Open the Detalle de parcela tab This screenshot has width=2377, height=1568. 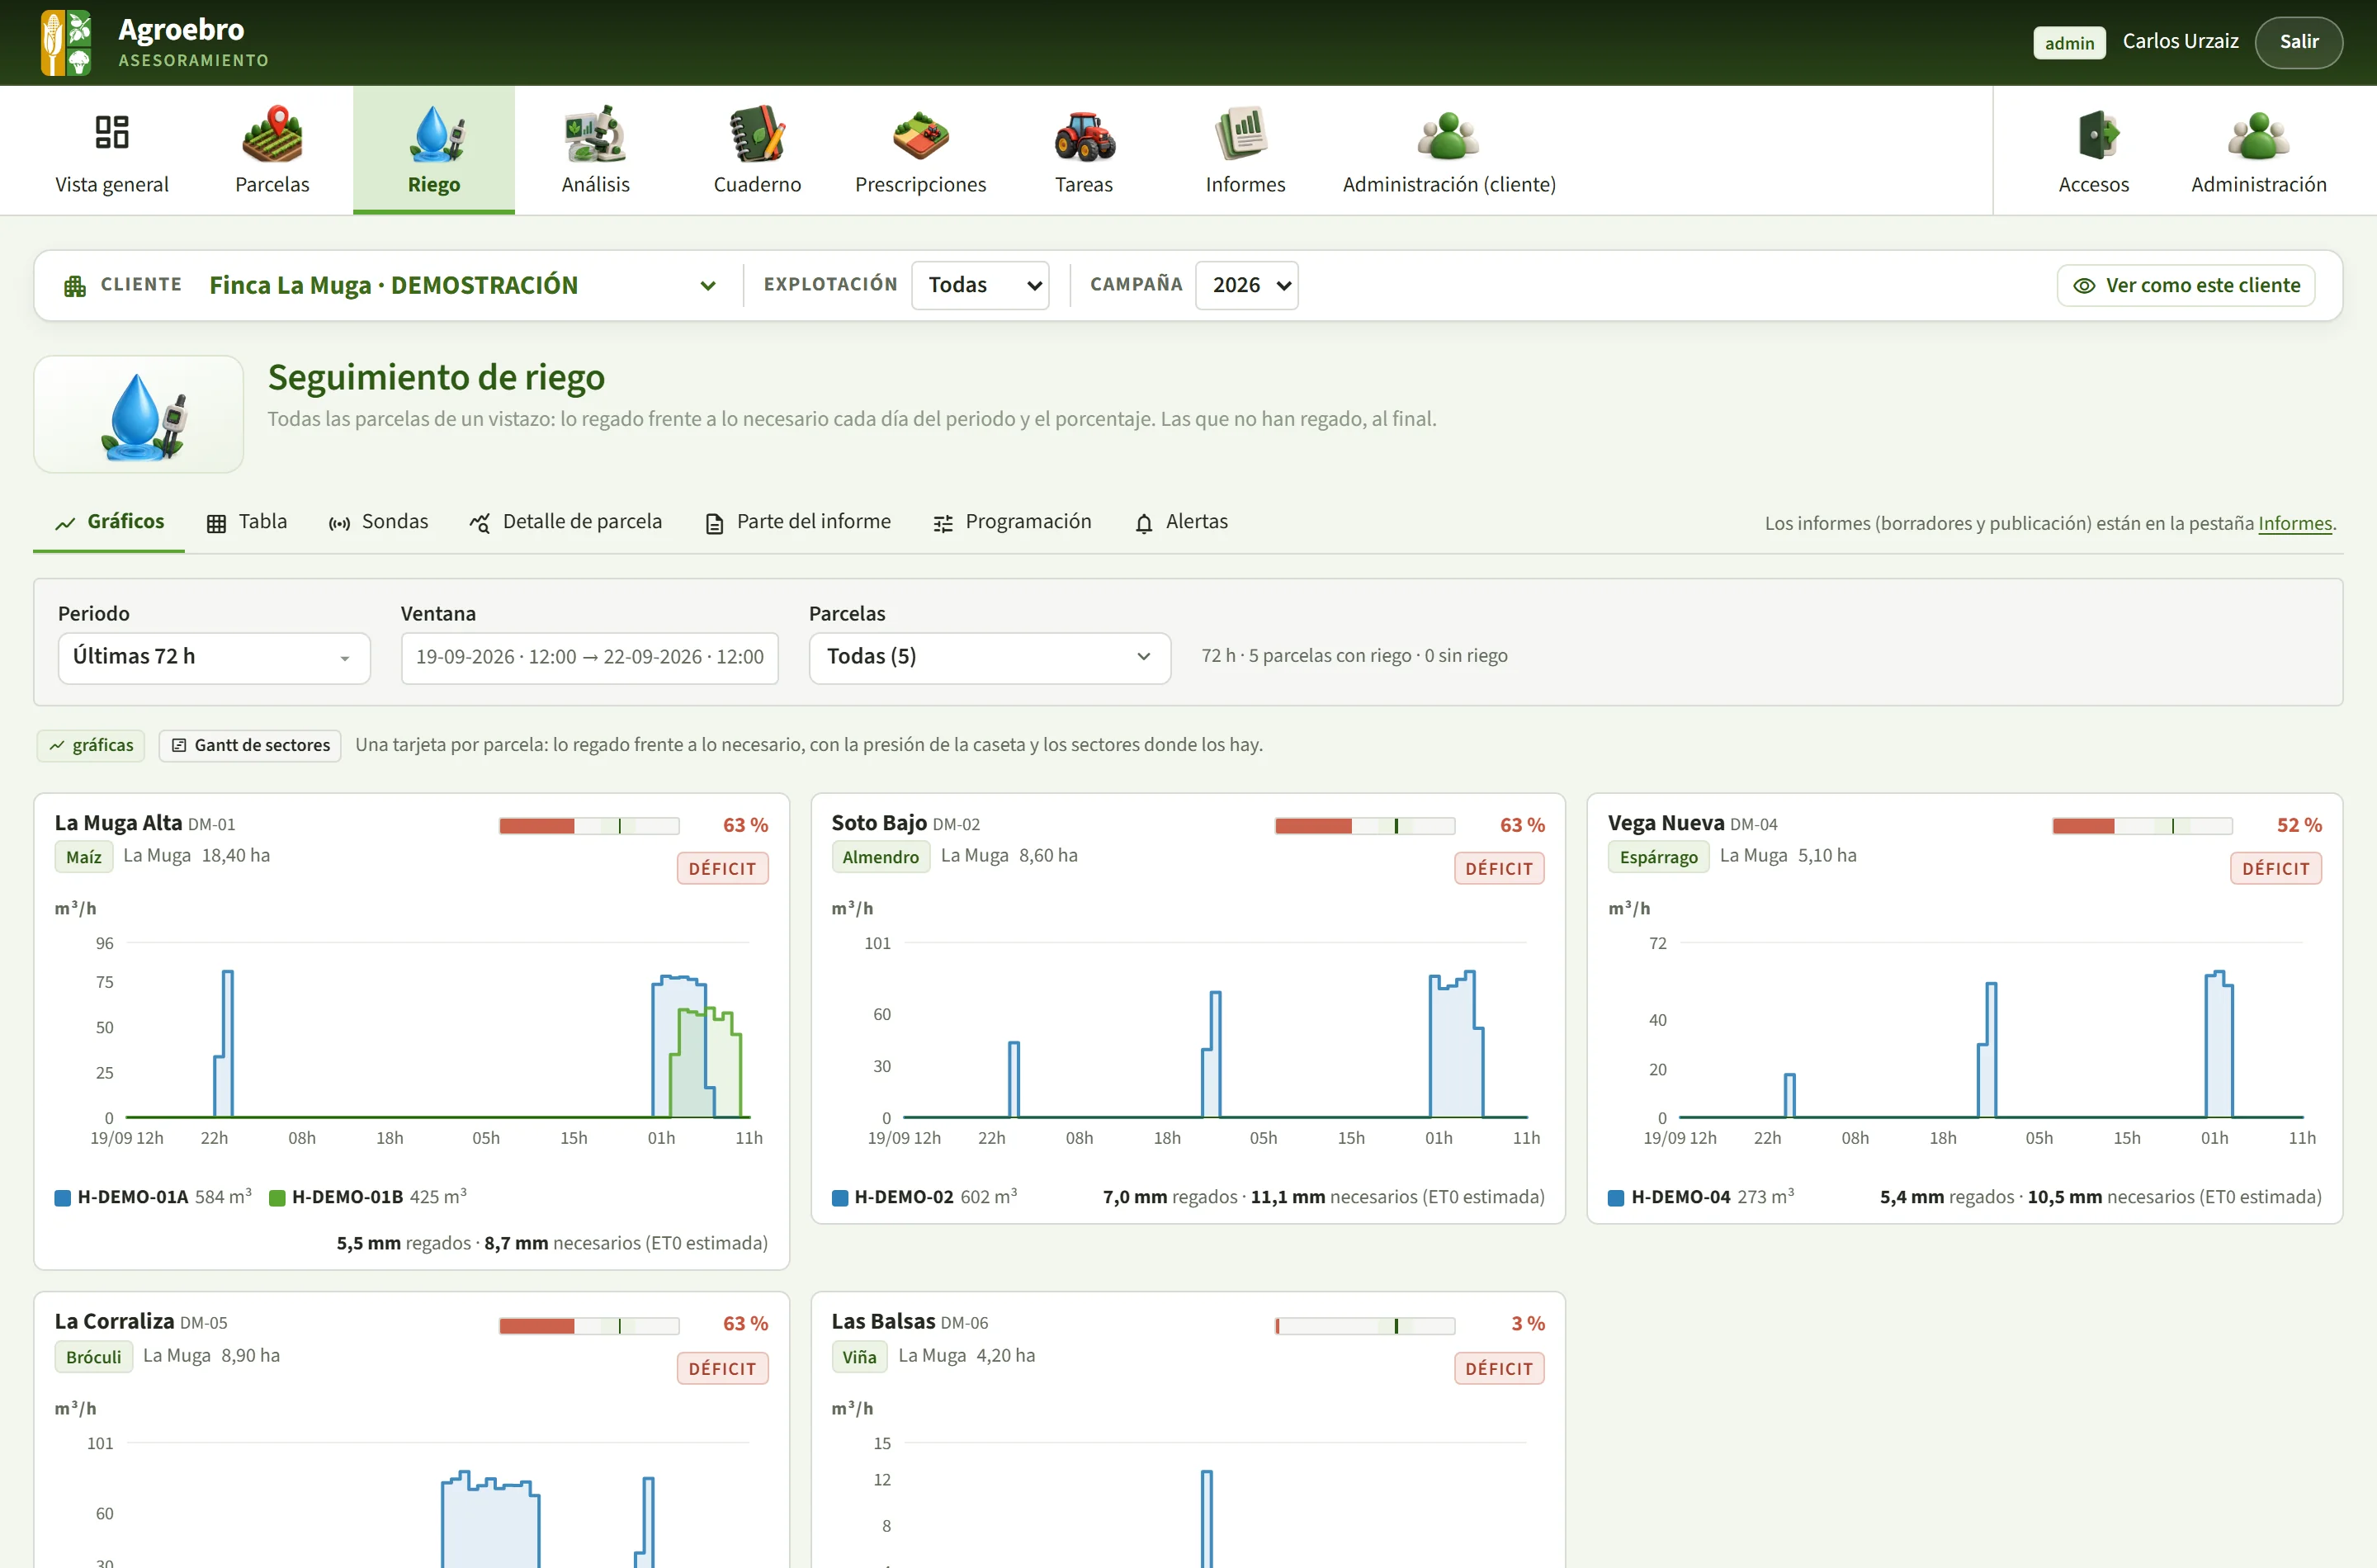(566, 522)
